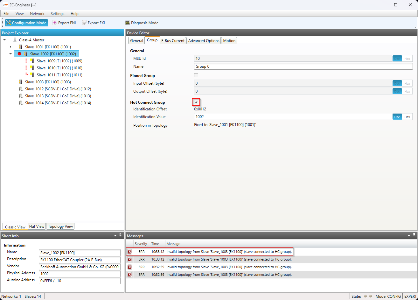Select Dec format for Identification Value
Screen dimensions: 418x300
tap(397, 117)
